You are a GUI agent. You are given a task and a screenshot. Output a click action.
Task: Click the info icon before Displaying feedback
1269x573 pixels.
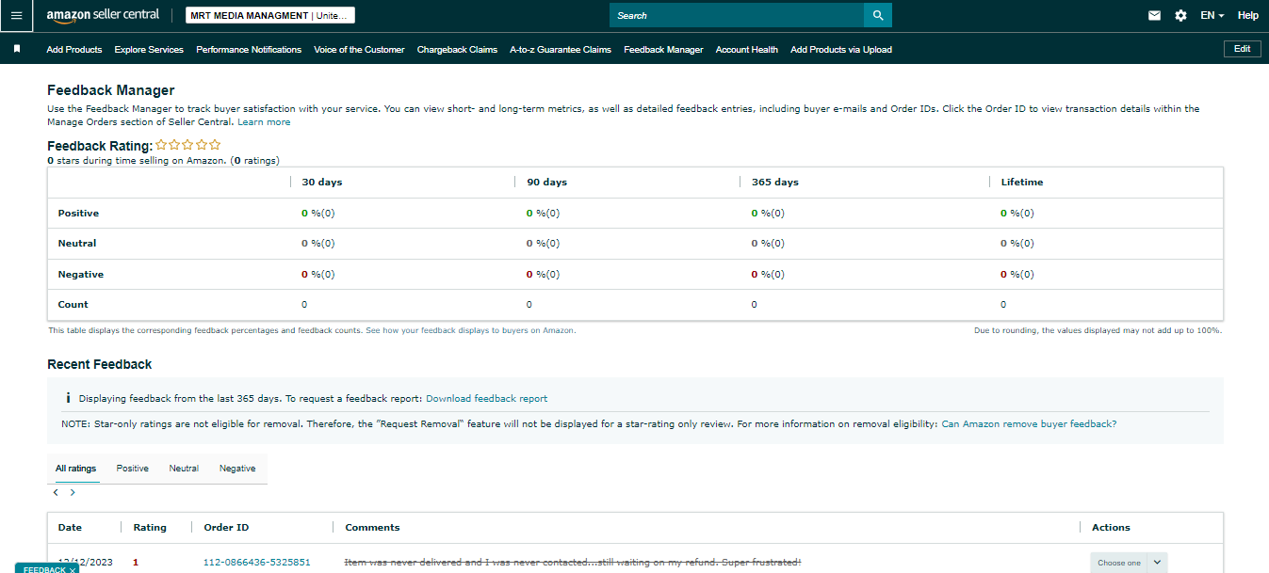[68, 399]
